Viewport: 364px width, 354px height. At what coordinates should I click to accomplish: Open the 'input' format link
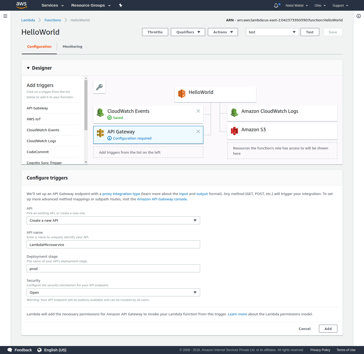184,194
